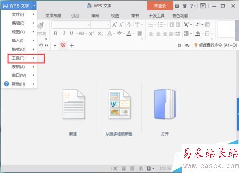Open the 编辑(E) menu entry
The height and width of the screenshot is (173, 239).
point(19,23)
